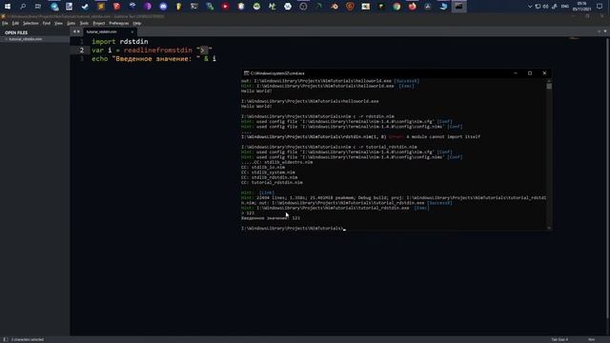Viewport: 610px width, 343px height.
Task: Open the network tray icon
Action: point(538,7)
